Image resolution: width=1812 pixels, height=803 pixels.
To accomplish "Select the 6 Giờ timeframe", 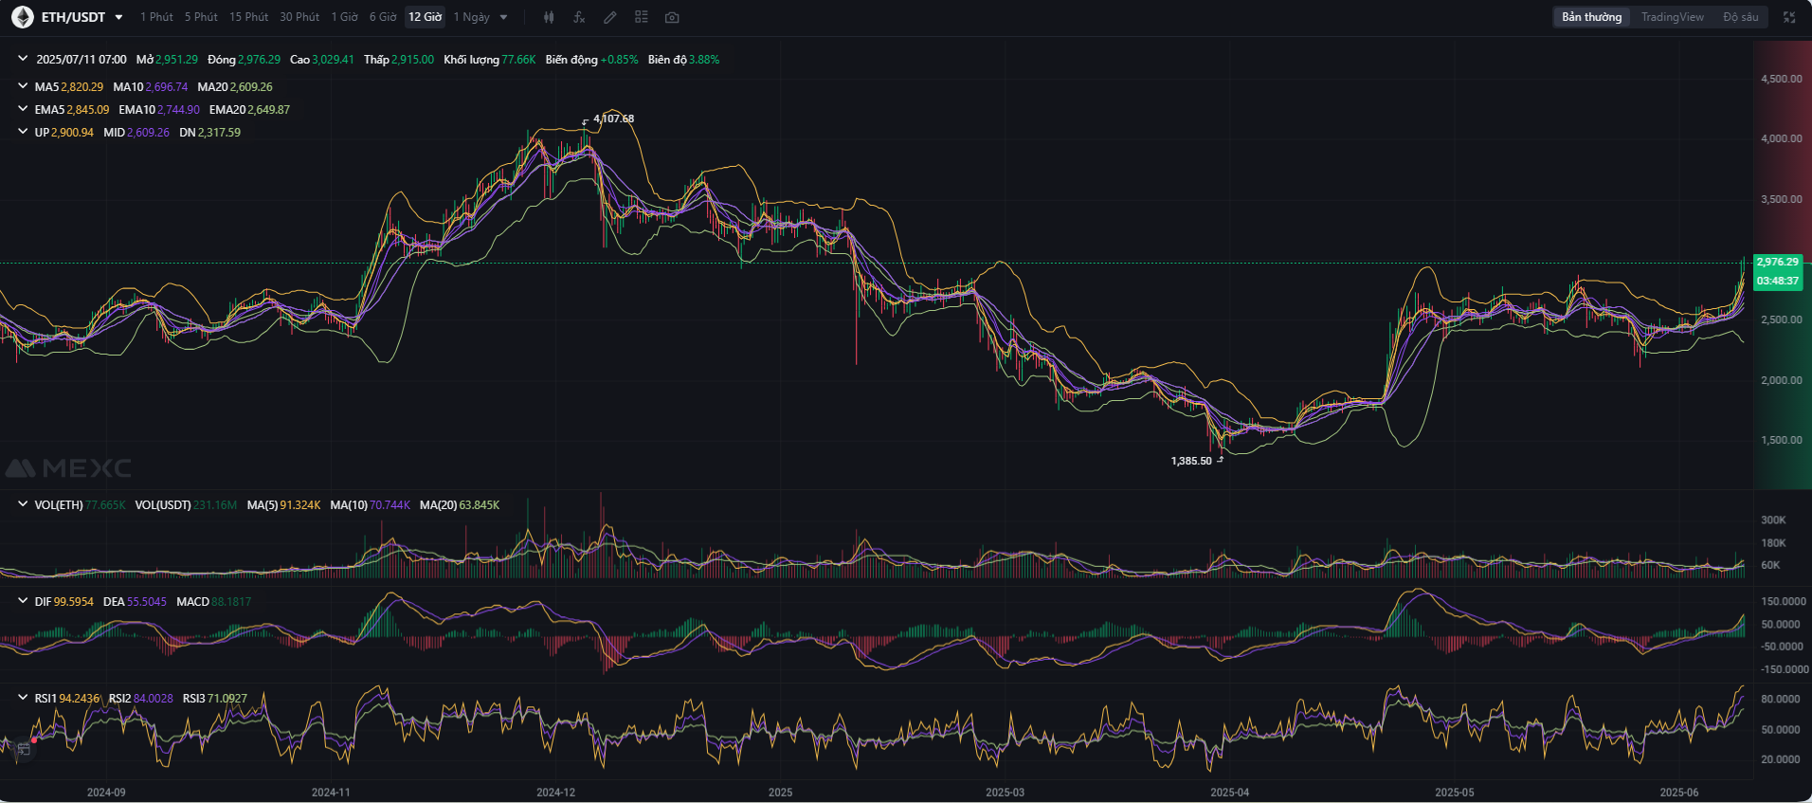I will click(x=383, y=17).
